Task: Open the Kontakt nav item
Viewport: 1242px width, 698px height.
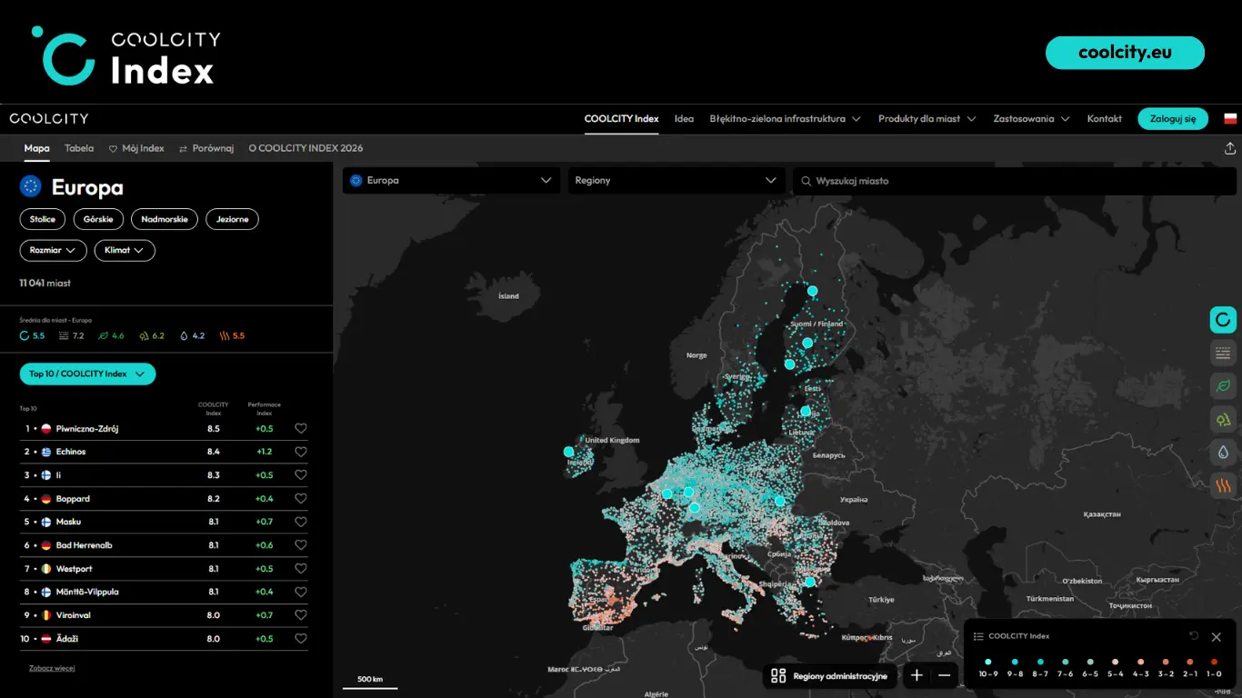Action: point(1105,119)
